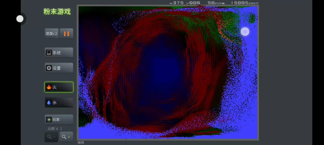
Task: Select the 水 water element
Action: [59, 102]
